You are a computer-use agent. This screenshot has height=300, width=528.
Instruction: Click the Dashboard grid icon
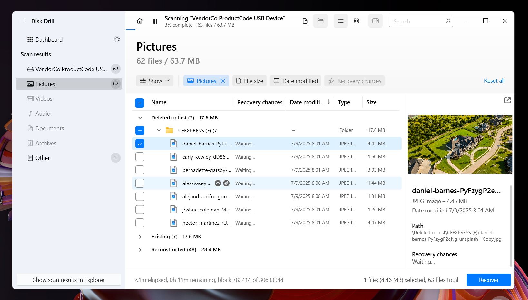[x=30, y=40]
